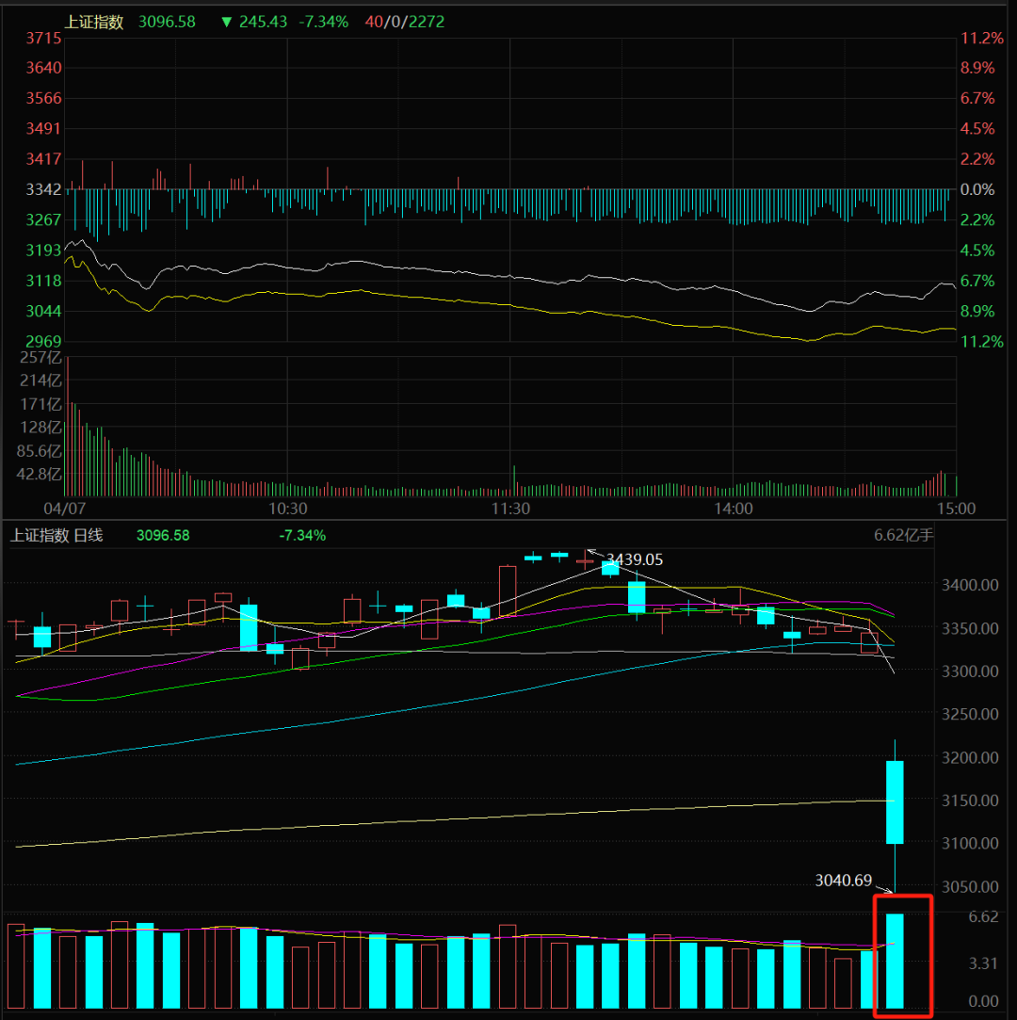
Task: Click the 3250.00 daily axis label
Action: (970, 714)
